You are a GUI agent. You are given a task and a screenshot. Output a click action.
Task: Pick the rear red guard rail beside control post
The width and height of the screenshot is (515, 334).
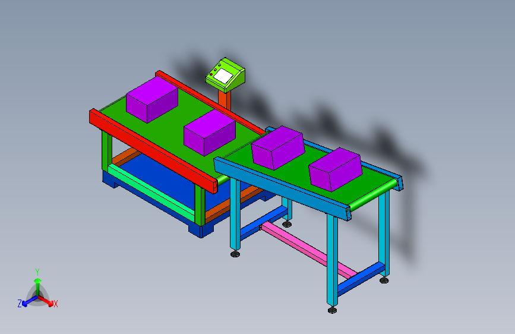click(x=210, y=102)
